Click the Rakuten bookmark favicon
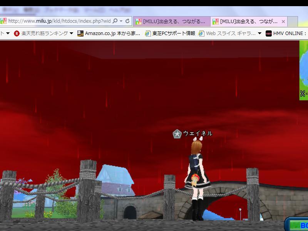308x231 pixels. click(17, 33)
